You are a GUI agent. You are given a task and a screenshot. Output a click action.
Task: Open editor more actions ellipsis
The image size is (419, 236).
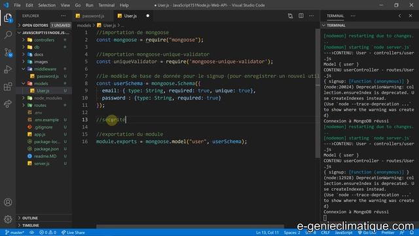[312, 16]
